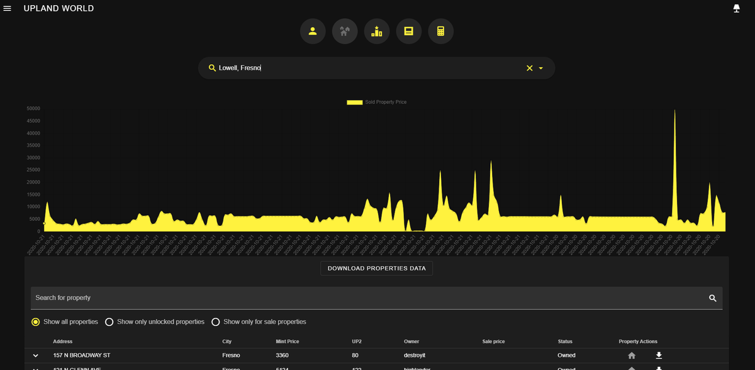
Task: Click the Property Actions column header
Action: point(638,341)
